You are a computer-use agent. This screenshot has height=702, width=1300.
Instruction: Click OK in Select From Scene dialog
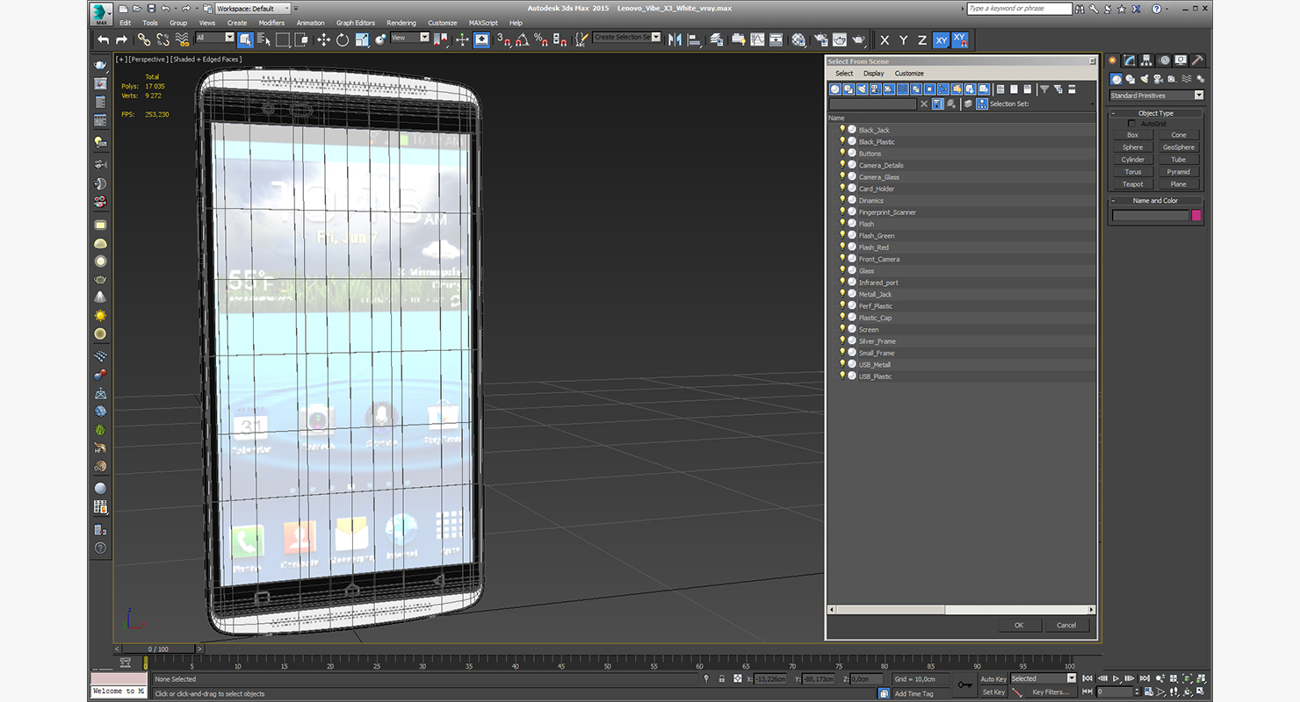1019,625
